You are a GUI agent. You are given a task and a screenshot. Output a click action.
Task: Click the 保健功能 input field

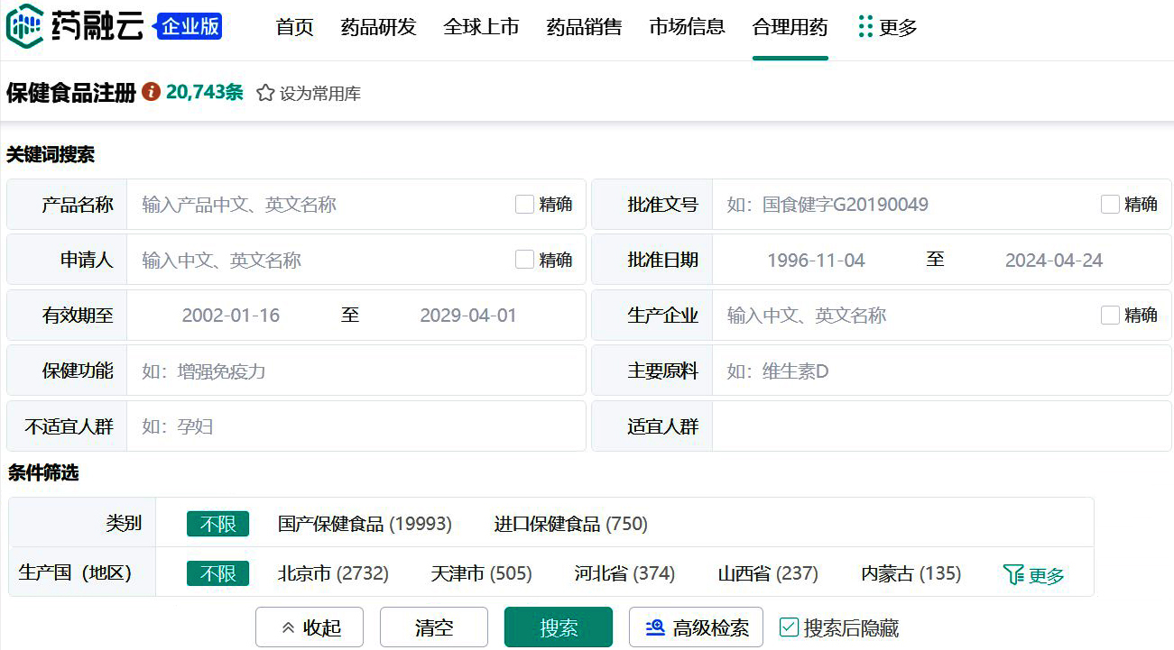(x=356, y=371)
